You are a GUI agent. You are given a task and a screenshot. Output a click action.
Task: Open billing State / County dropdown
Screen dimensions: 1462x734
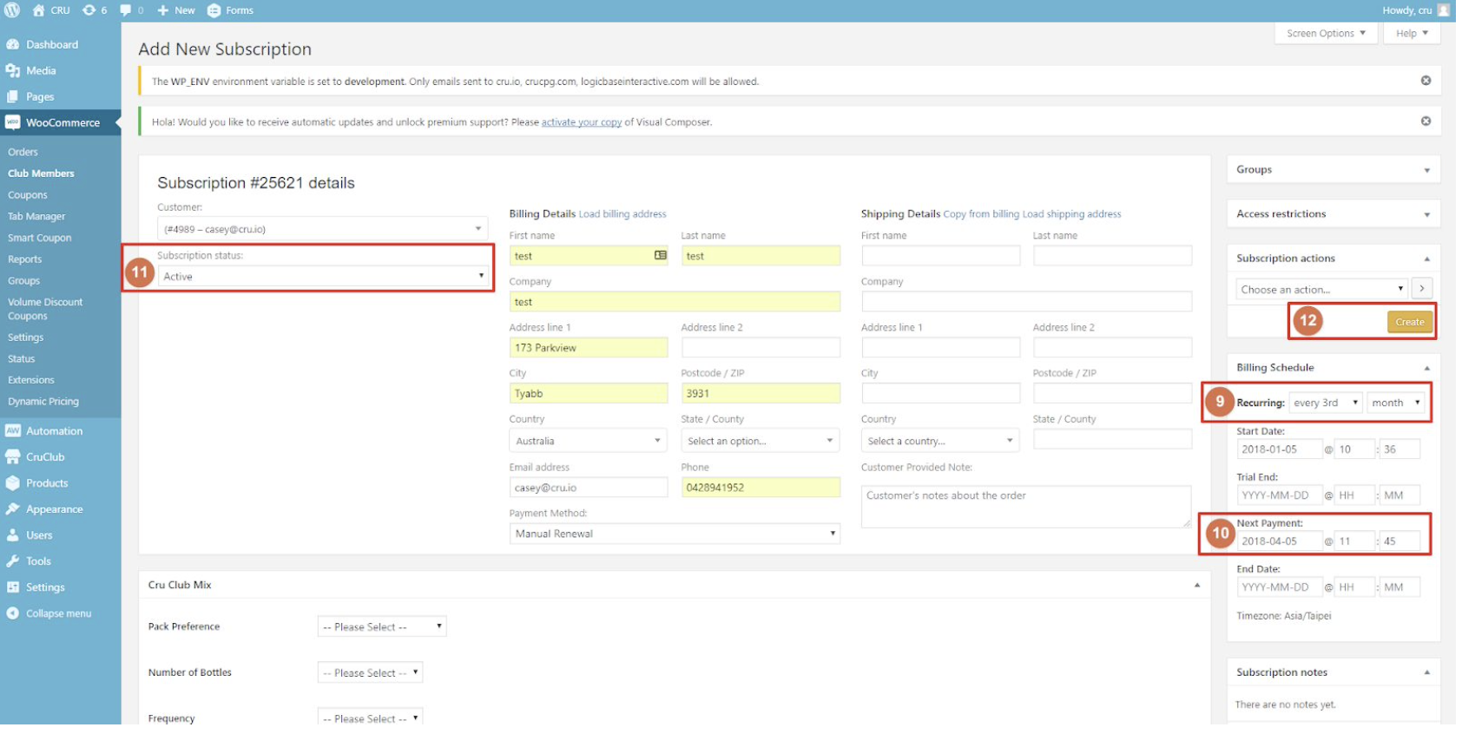click(761, 441)
